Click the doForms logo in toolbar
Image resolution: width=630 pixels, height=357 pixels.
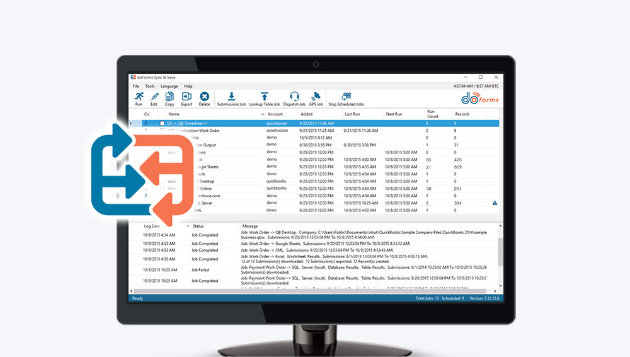coord(479,98)
